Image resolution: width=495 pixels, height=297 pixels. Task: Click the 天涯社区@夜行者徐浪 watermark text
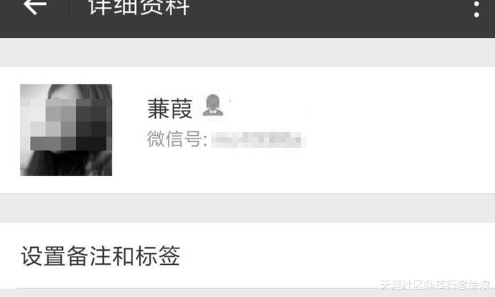click(x=435, y=285)
